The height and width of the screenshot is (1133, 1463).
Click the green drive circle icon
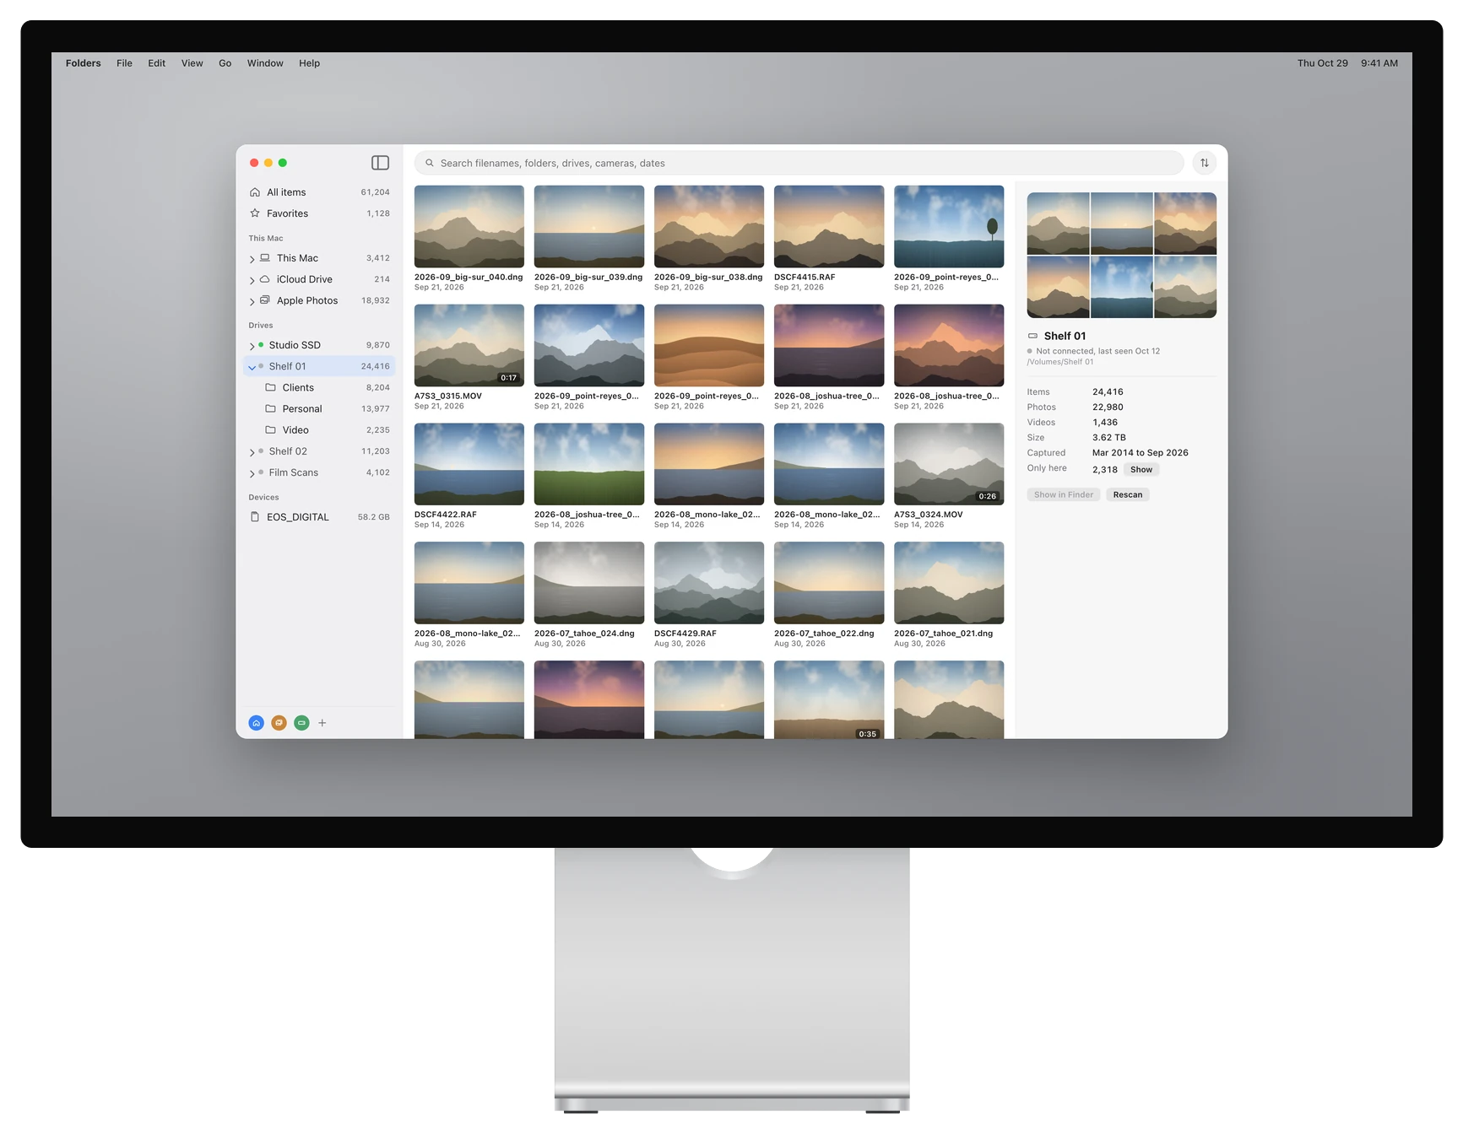[301, 723]
